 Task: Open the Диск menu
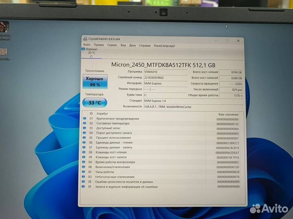click(132, 45)
